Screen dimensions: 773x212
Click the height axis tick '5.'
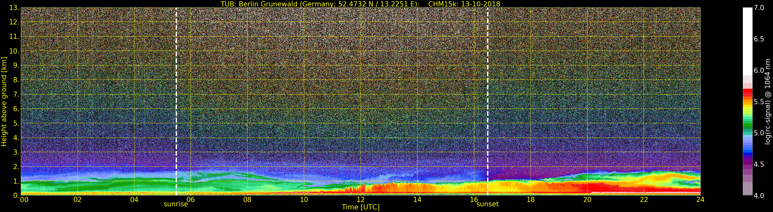(16, 123)
